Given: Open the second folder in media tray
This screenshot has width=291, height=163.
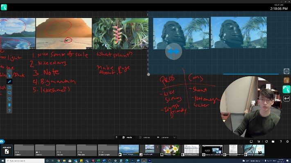Looking at the screenshot, I should pos(45,150).
